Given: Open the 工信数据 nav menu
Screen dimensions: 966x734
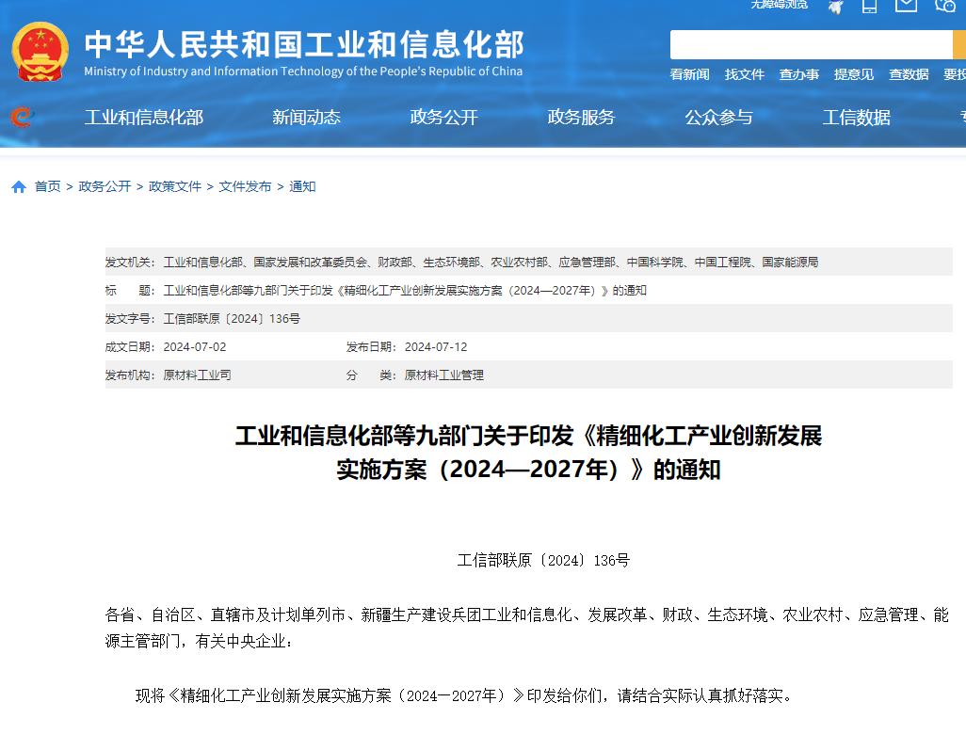Looking at the screenshot, I should pos(857,117).
